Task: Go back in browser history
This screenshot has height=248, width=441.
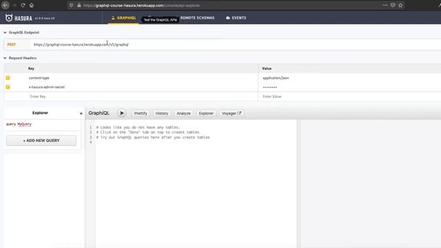Action: (6, 5)
